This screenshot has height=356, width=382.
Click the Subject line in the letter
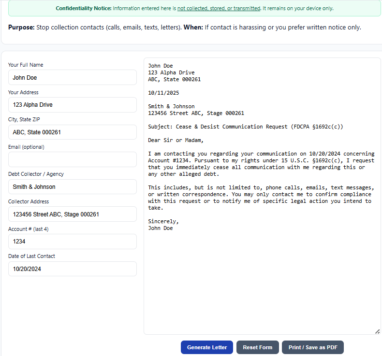tap(246, 127)
